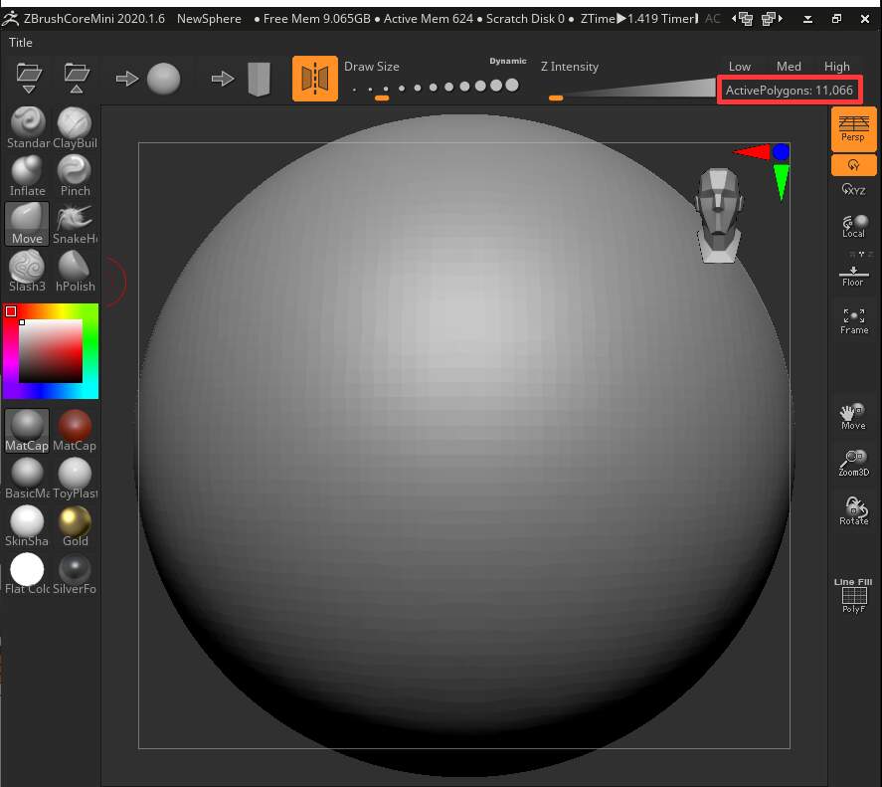Viewport: 882px width, 787px height.
Task: Toggle Local symmetry transformations
Action: 854,226
